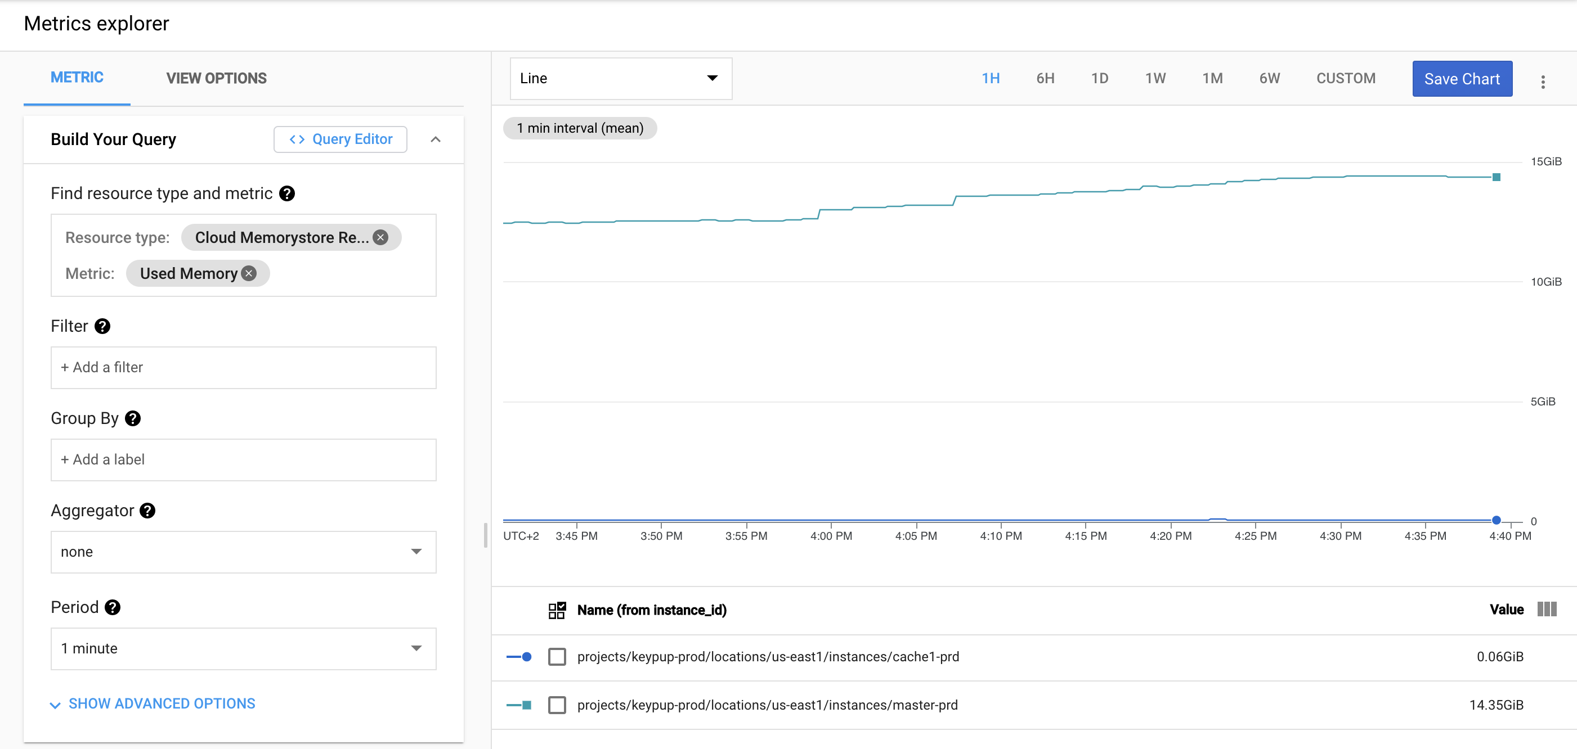The width and height of the screenshot is (1577, 749).
Task: Select the 6H time range
Action: pos(1045,78)
